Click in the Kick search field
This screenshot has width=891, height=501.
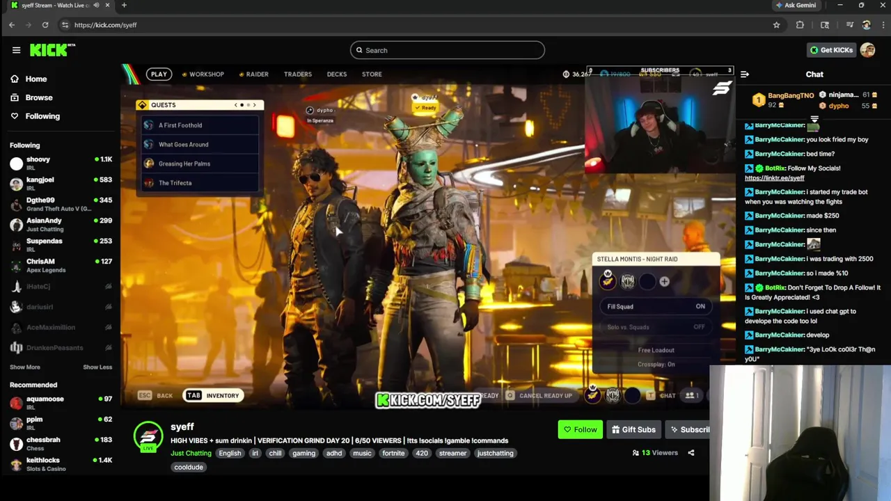coord(448,50)
